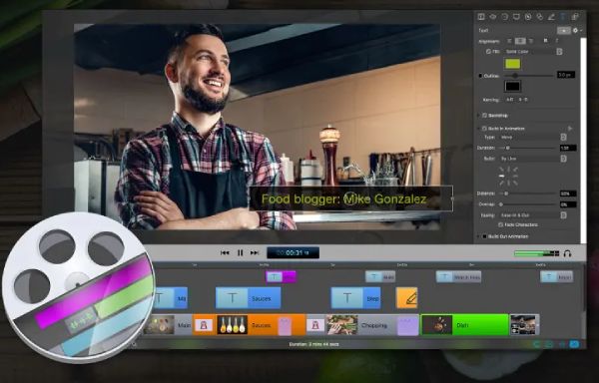
Task: Open the black outline color swatch
Action: pyautogui.click(x=513, y=86)
